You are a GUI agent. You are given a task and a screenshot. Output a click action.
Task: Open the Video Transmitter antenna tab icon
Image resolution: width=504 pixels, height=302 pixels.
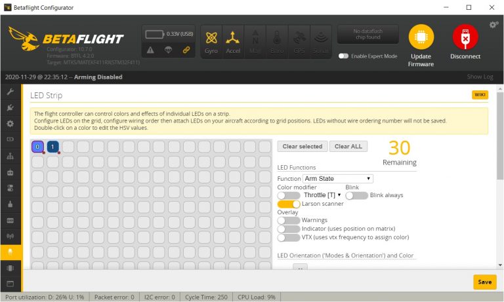point(10,236)
